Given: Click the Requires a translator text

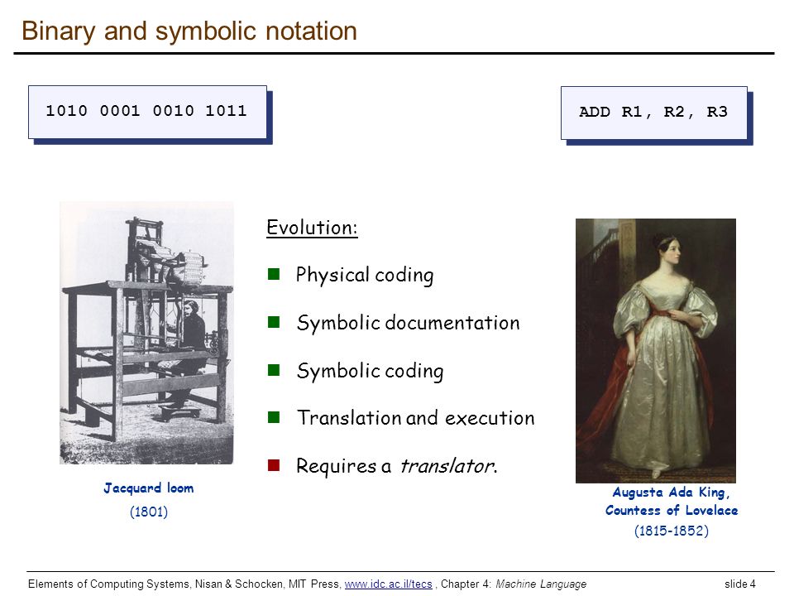Looking at the screenshot, I should 396,466.
